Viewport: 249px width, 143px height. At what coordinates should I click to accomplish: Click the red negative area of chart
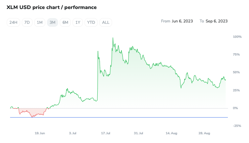[32, 112]
